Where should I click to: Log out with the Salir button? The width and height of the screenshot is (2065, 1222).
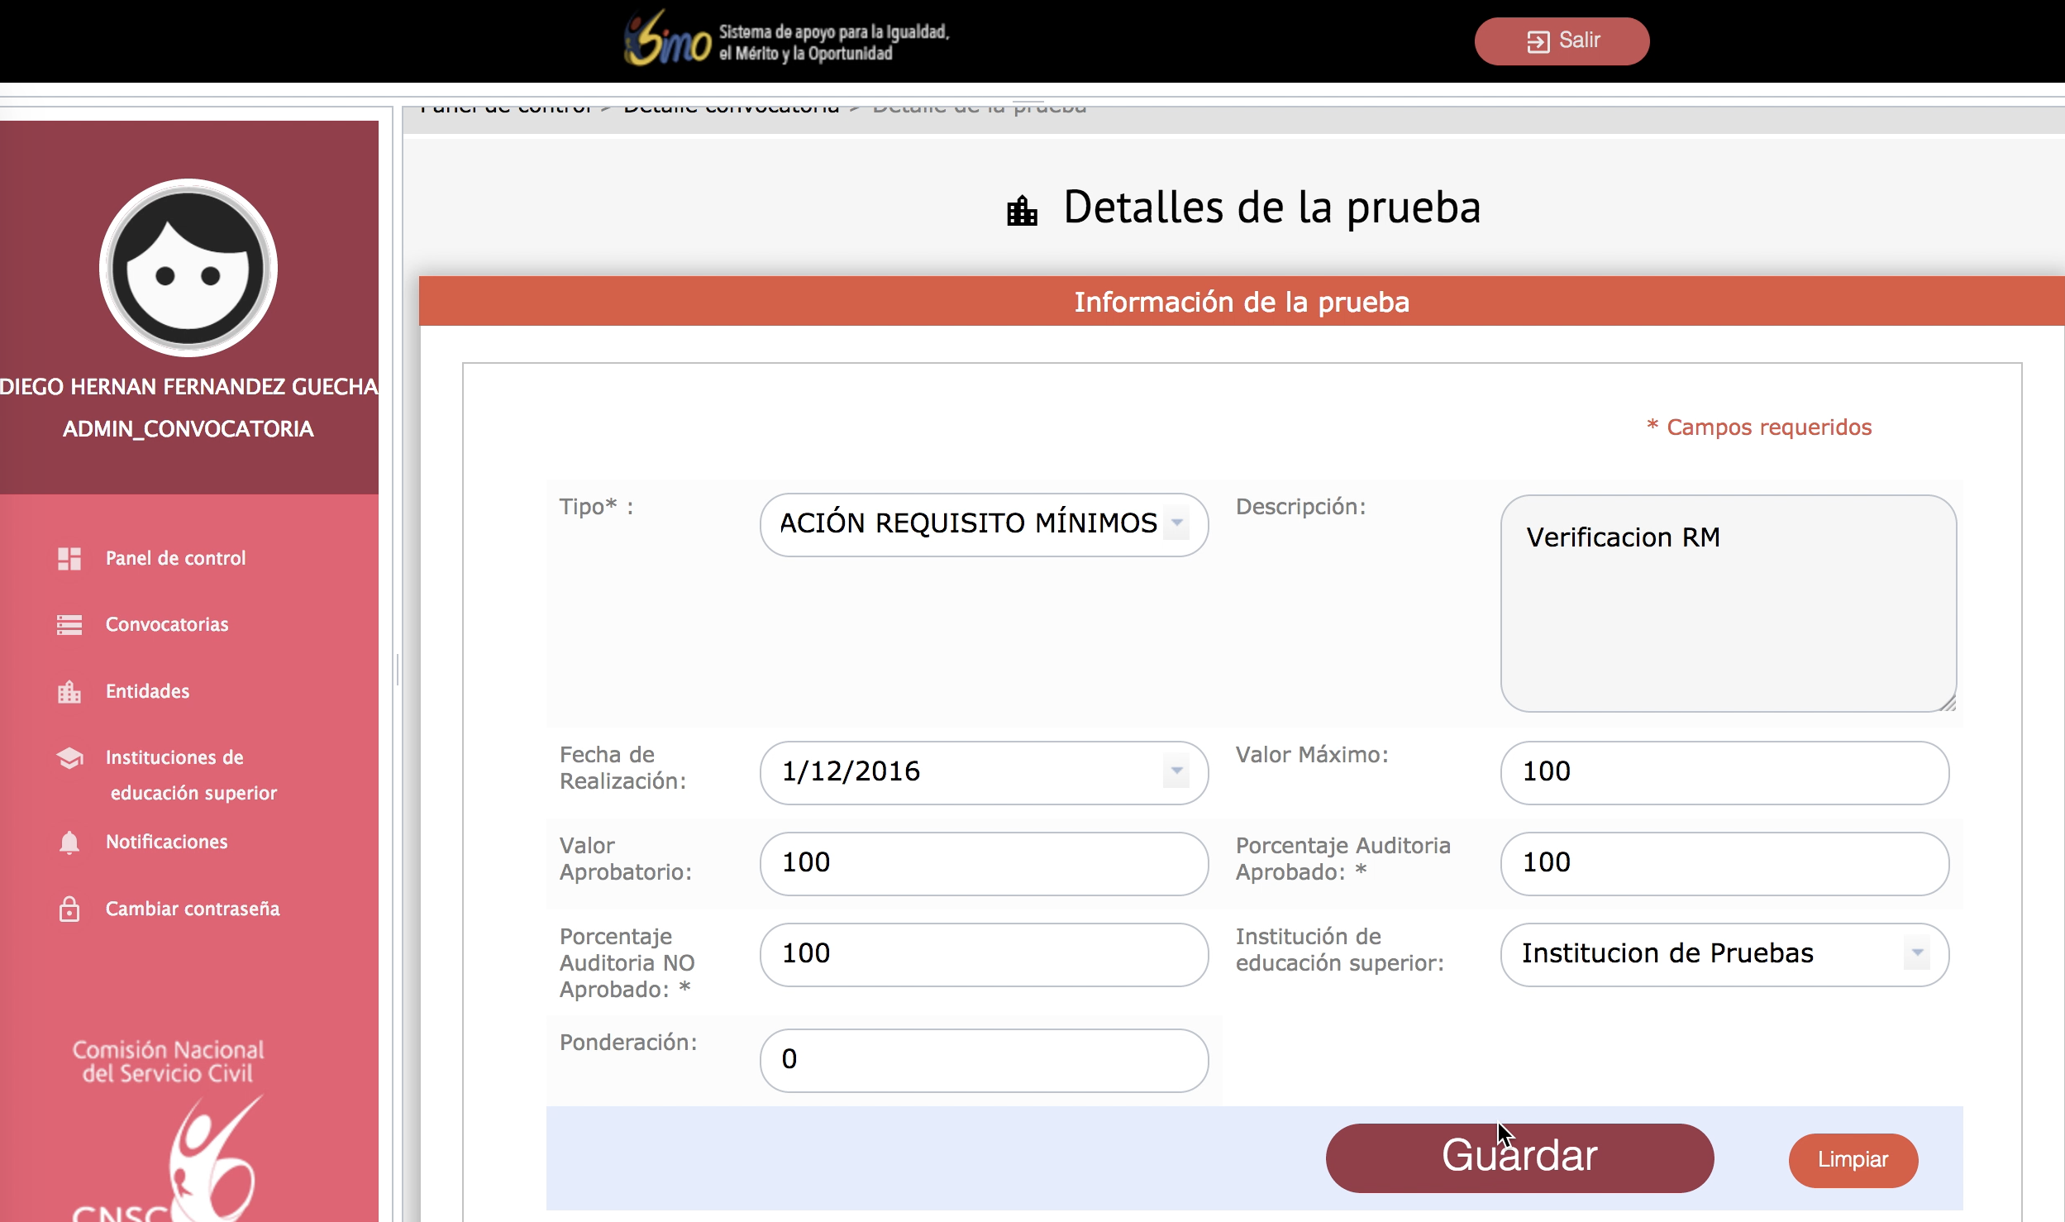[1562, 41]
